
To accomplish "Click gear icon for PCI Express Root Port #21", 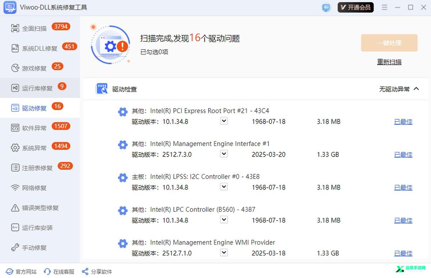I will coord(123,112).
